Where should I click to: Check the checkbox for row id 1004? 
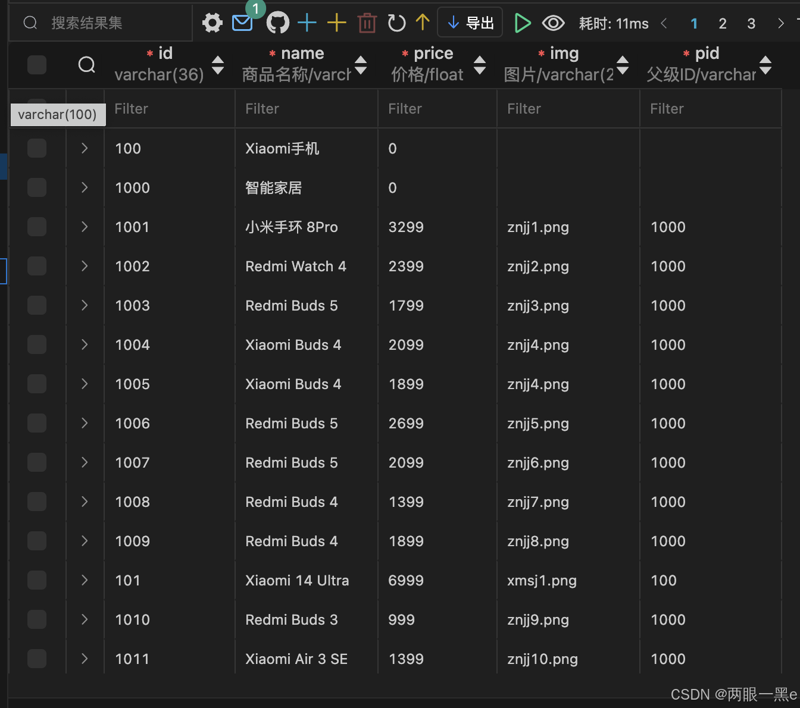pos(37,344)
